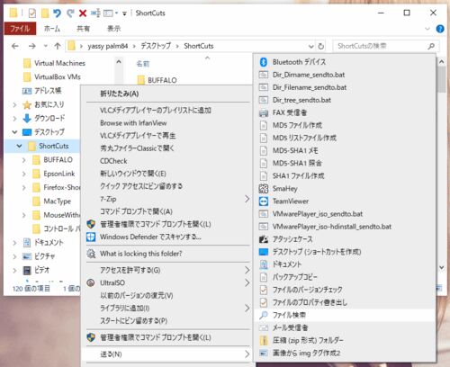Click the navigation pane scroll-up arrow

[x=119, y=62]
